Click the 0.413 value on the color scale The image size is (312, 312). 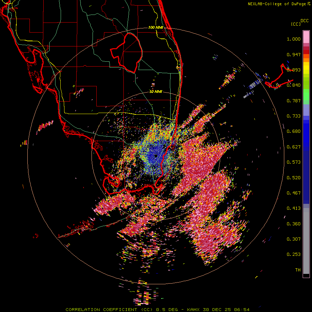click(294, 208)
